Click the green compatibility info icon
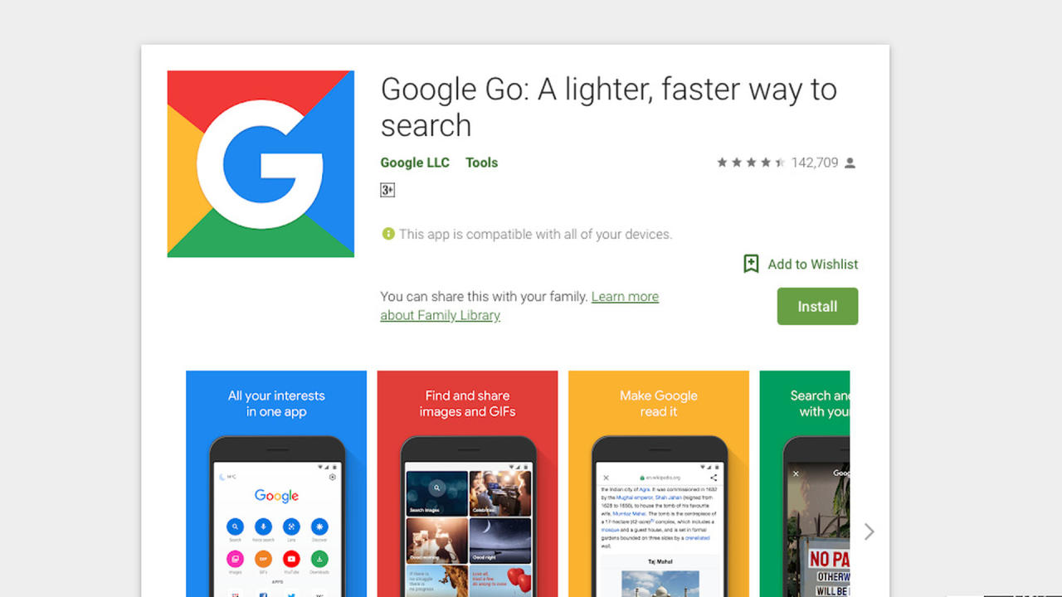 click(387, 234)
